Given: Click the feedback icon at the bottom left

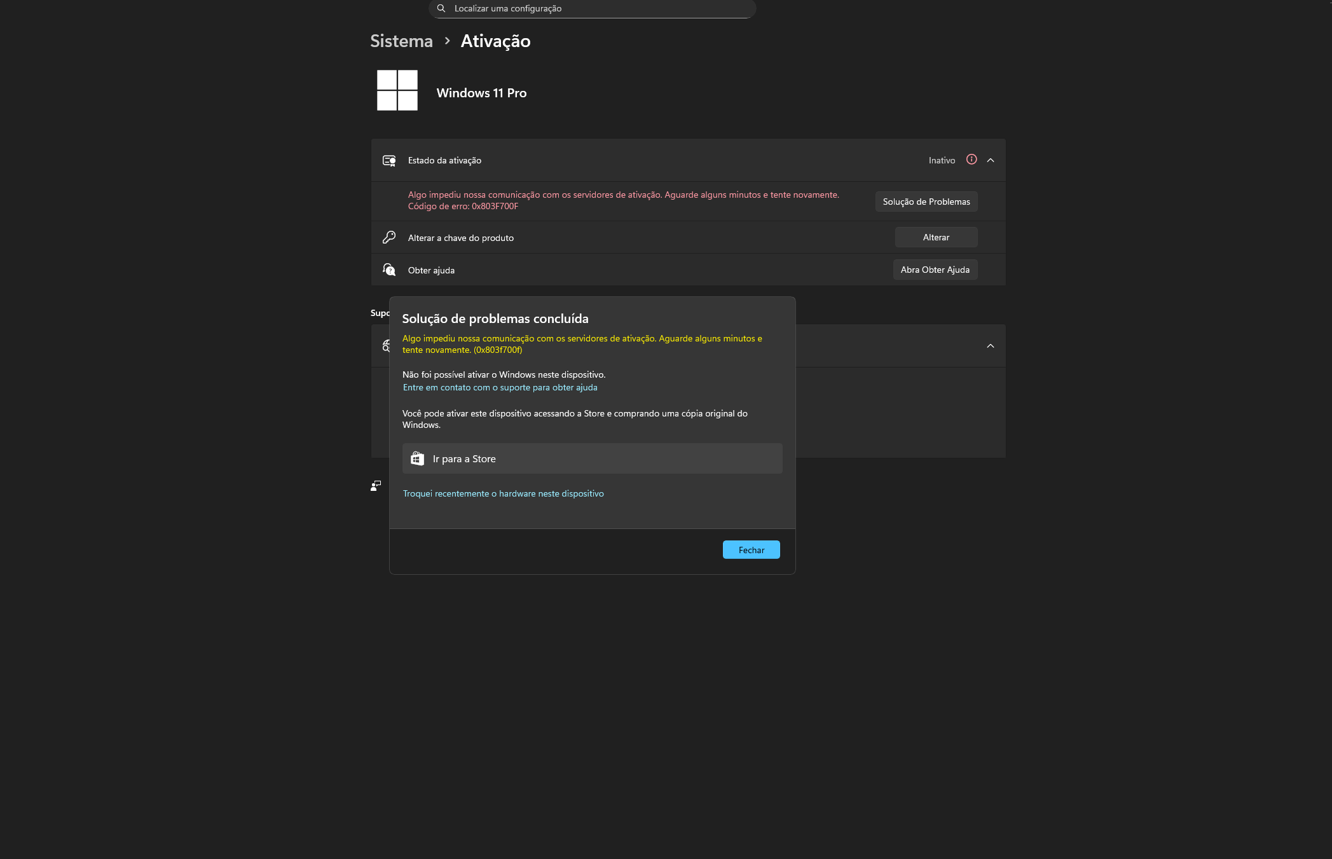Looking at the screenshot, I should click(375, 485).
